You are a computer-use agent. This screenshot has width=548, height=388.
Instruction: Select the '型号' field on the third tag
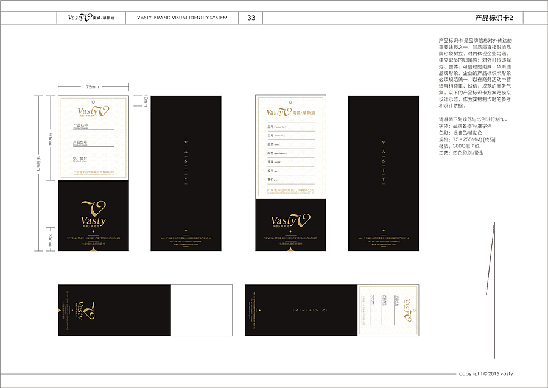click(291, 136)
